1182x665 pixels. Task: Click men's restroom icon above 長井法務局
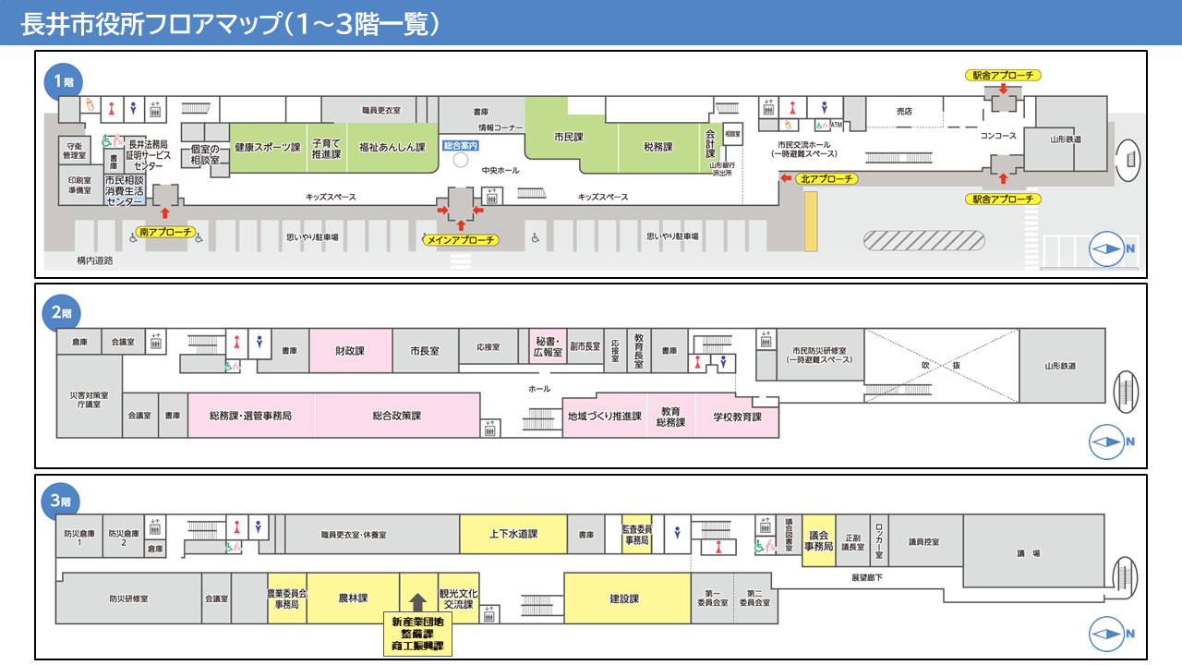point(134,108)
